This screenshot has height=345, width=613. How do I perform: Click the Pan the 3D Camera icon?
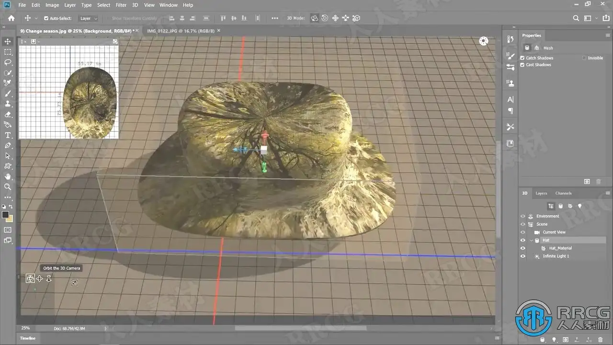[x=39, y=278]
